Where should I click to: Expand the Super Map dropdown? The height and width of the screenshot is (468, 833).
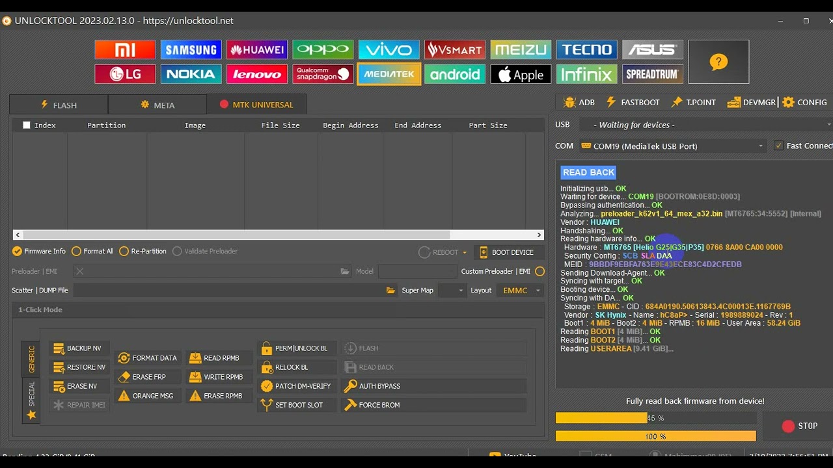tap(452, 291)
